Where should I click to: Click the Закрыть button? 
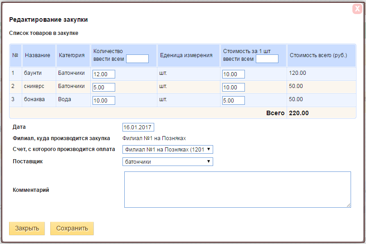pyautogui.click(x=27, y=228)
